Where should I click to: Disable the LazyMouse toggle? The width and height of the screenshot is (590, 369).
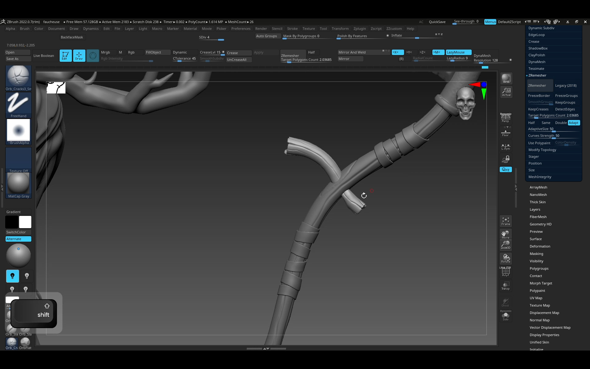[x=458, y=52]
